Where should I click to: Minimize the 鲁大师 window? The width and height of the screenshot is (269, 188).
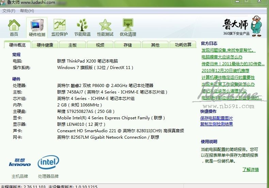click(237, 1)
